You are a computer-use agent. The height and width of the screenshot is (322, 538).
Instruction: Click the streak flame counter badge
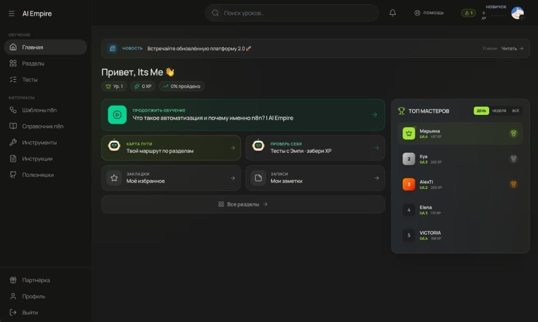[x=468, y=13]
